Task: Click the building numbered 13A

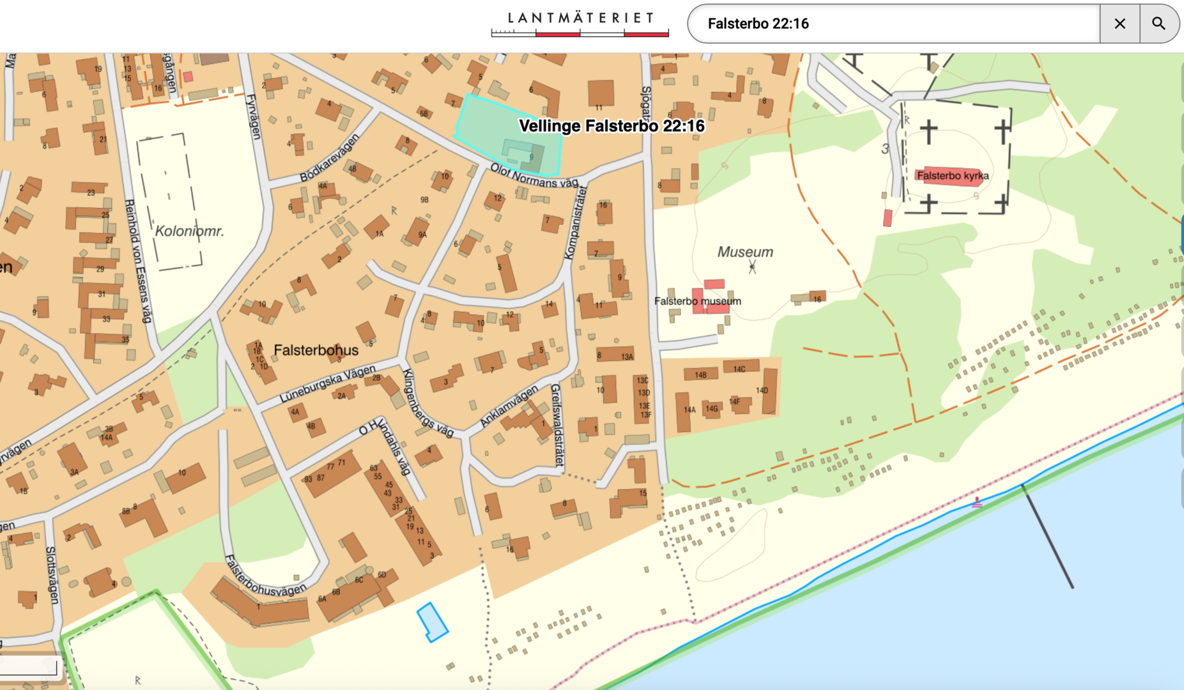Action: coord(616,355)
